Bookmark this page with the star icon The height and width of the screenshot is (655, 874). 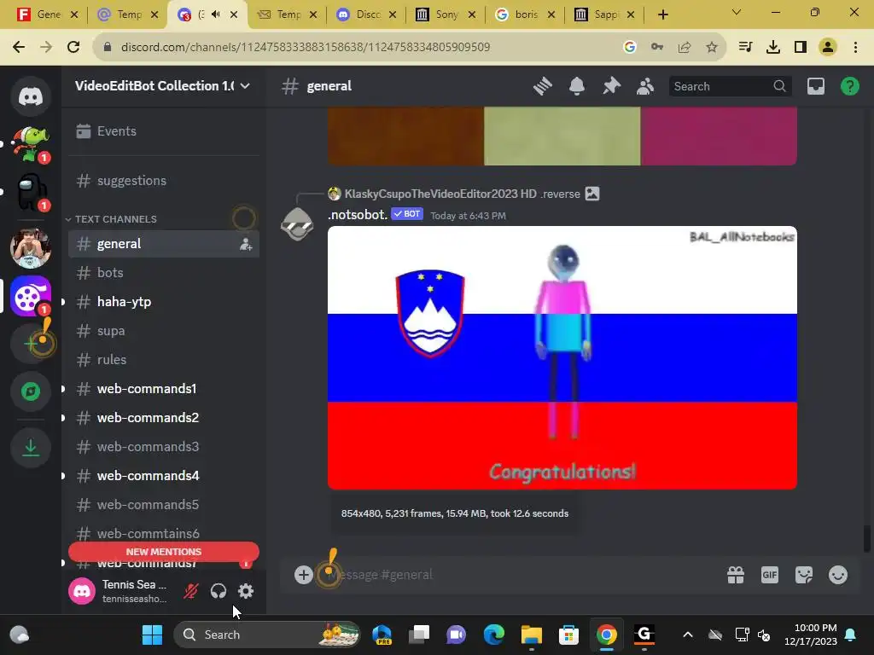point(711,47)
